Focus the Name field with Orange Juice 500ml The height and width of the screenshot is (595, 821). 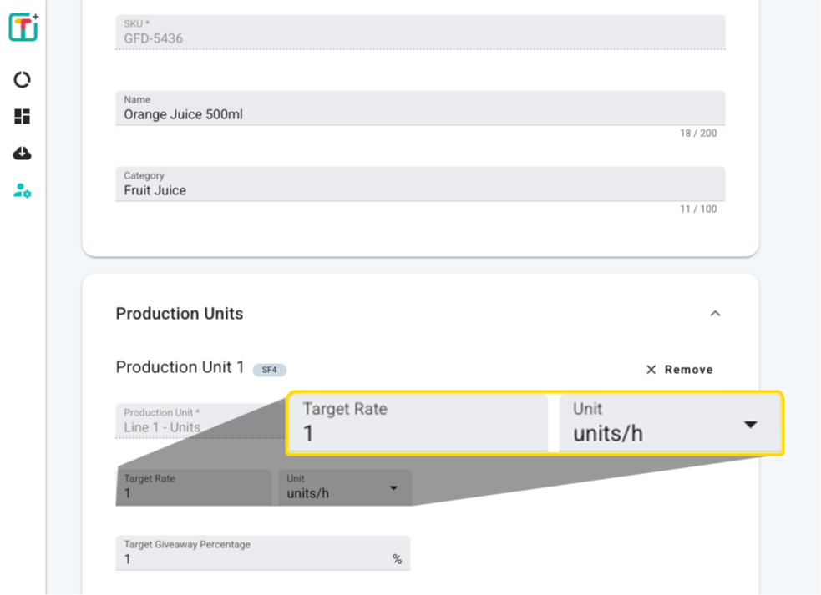[419, 108]
